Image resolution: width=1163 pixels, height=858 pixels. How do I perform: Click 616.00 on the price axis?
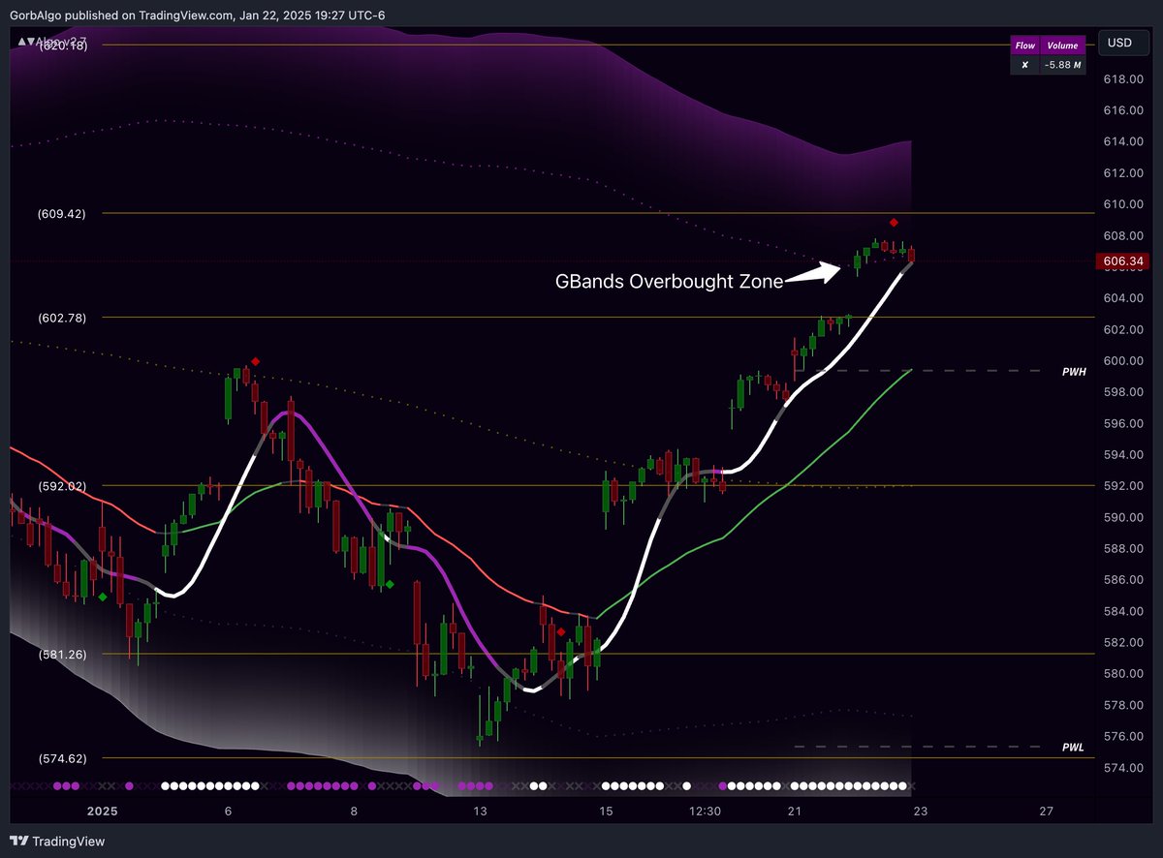point(1125,110)
